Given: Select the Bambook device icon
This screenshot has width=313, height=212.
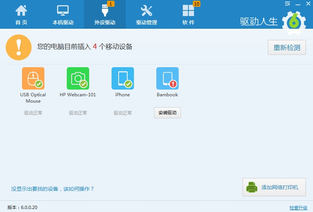Looking at the screenshot, I should pos(167,78).
